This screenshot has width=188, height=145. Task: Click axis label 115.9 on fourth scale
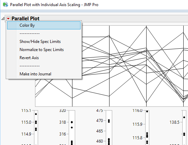(x=137, y=124)
